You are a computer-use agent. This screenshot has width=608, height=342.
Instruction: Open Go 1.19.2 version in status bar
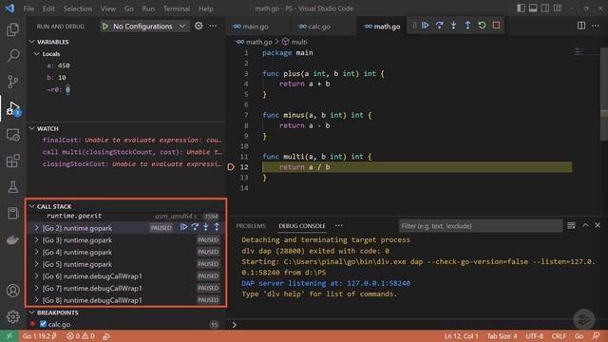(40, 336)
